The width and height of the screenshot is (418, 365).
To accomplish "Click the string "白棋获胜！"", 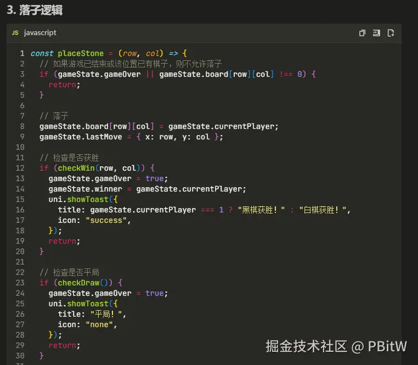I will pyautogui.click(x=323, y=210).
